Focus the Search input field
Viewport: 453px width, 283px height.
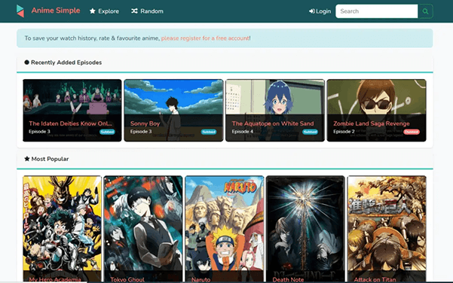click(376, 11)
